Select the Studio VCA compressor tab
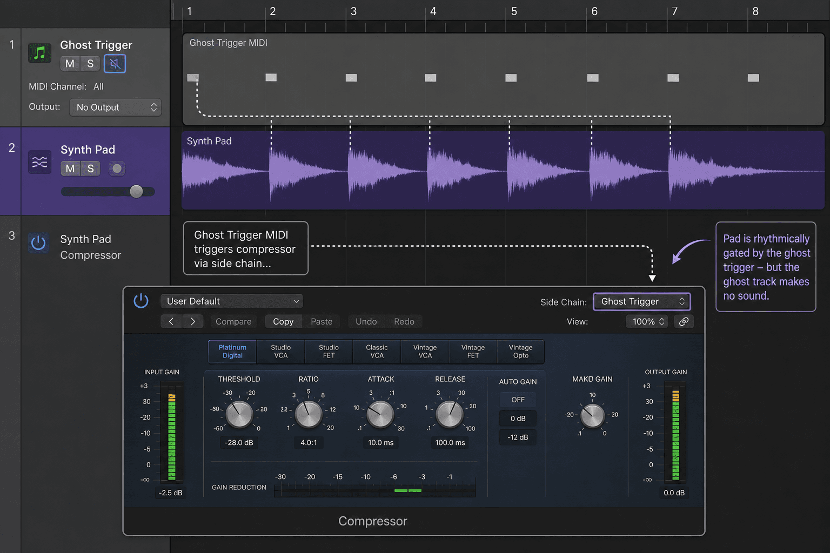This screenshot has width=830, height=553. click(x=280, y=352)
